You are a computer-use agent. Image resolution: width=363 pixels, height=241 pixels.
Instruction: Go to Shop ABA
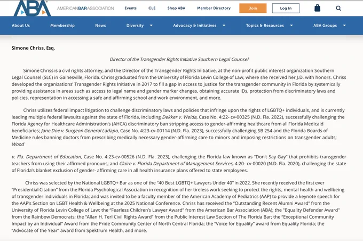(176, 8)
